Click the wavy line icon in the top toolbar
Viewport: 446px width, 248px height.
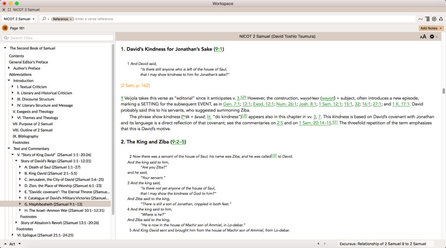(420, 19)
